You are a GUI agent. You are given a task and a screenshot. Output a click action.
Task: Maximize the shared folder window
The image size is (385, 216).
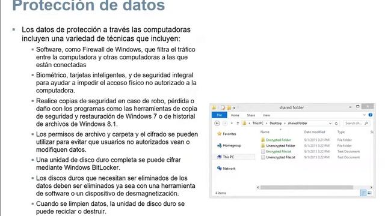coord(358,106)
